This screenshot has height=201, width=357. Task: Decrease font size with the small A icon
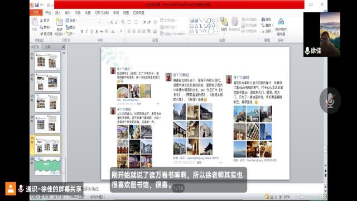(117, 22)
